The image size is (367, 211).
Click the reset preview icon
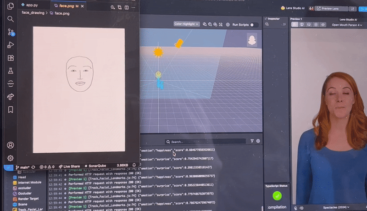tap(309, 25)
